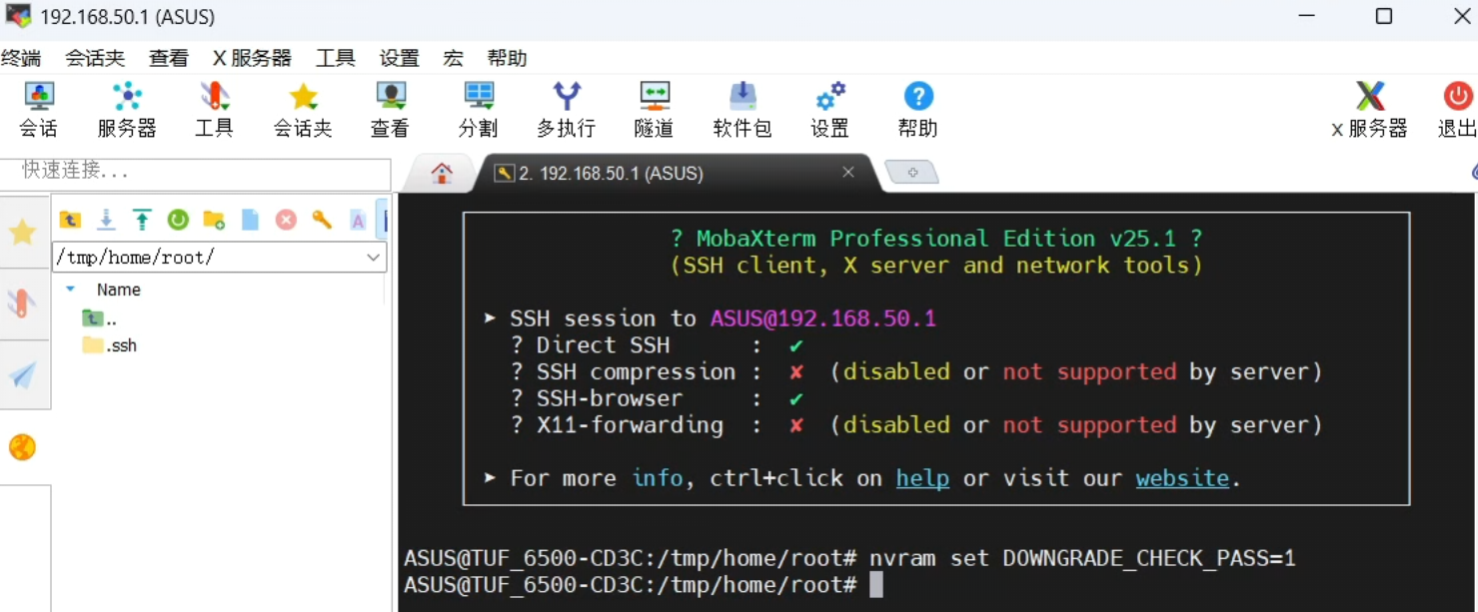Screen dimensions: 1478x612
Task: Click the 退出 (Exit) power icon
Action: 1457,110
